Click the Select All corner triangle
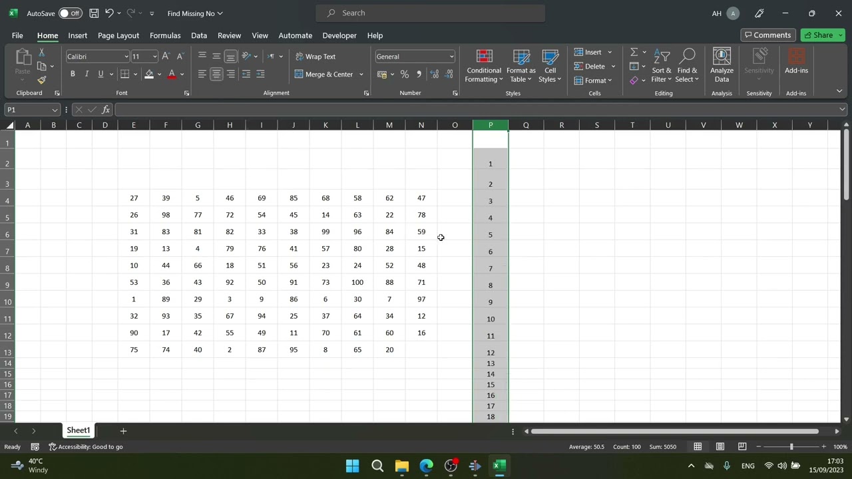 [9, 125]
